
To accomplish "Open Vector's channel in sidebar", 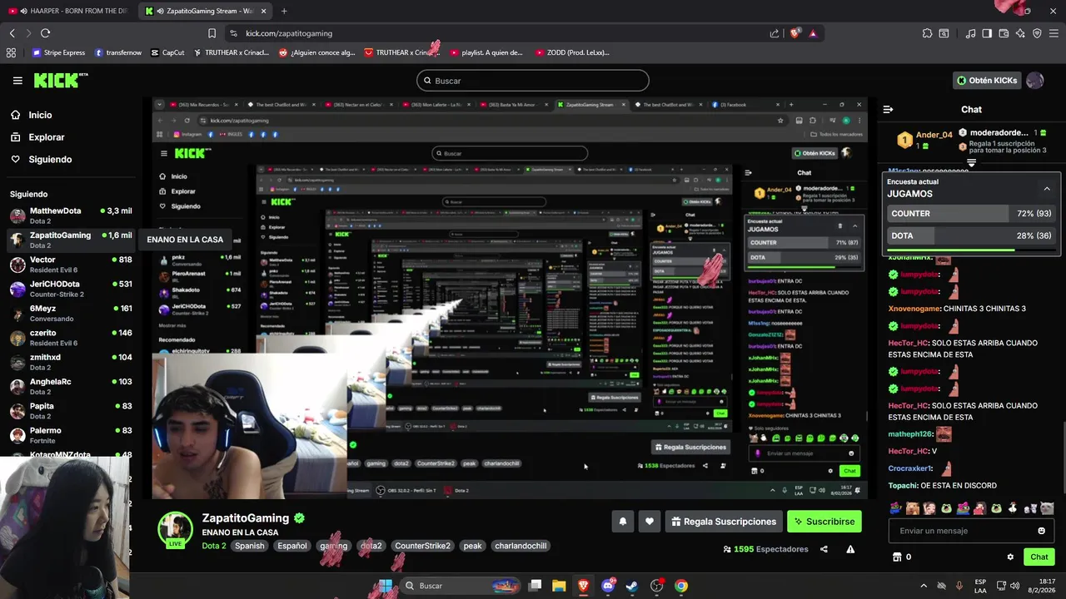I will [71, 264].
